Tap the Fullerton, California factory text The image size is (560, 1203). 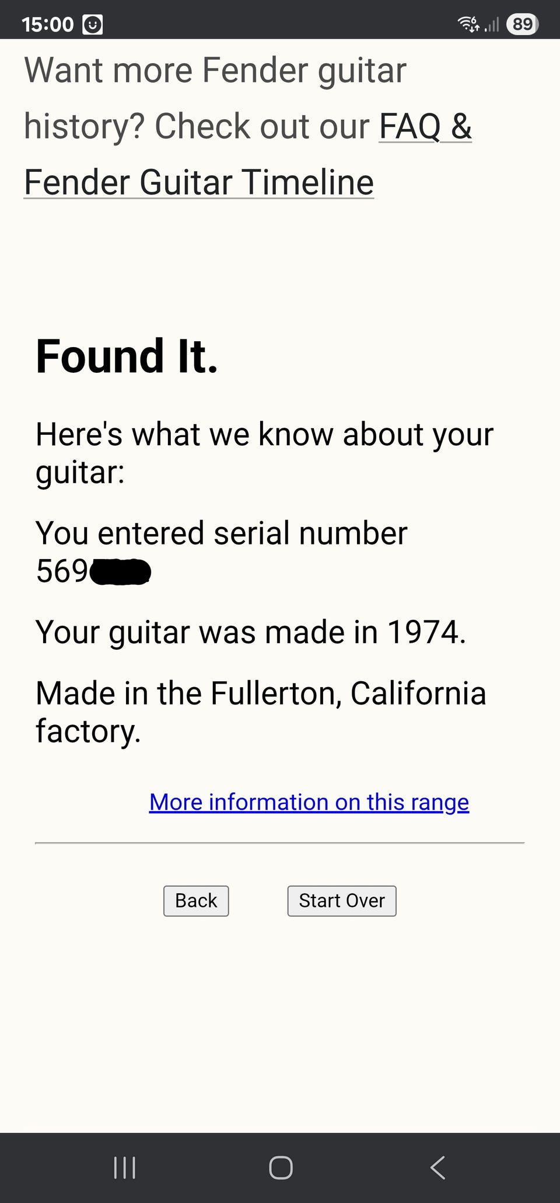[261, 694]
